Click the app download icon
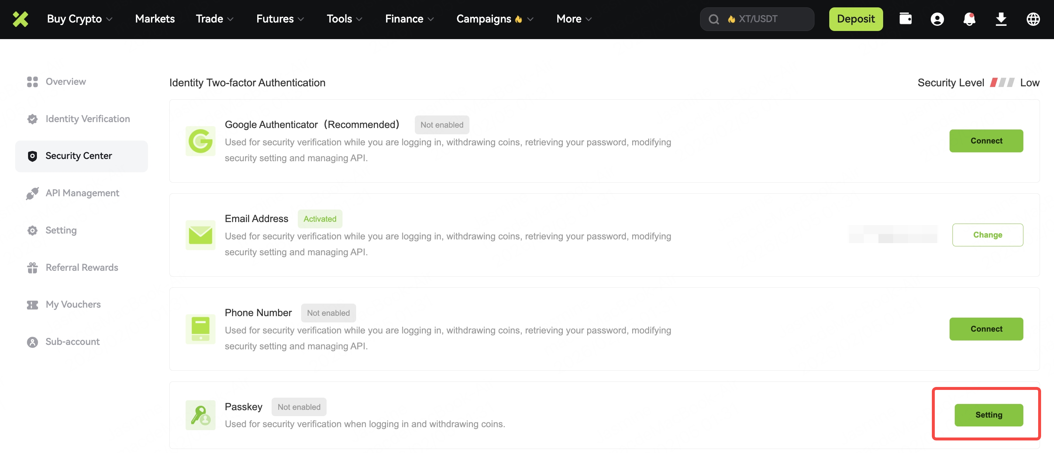 click(1001, 19)
